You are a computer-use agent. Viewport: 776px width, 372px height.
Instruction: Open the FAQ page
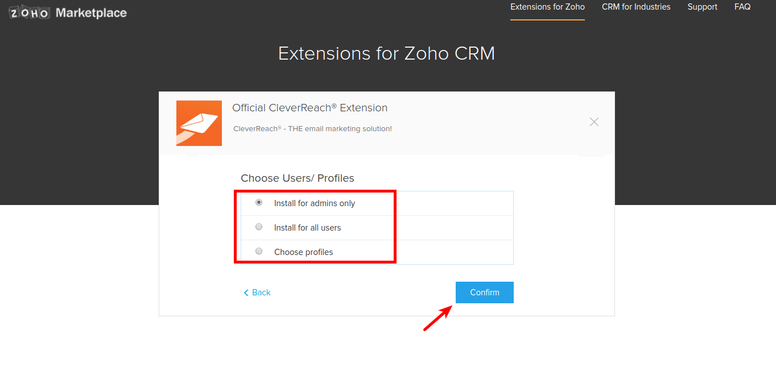pyautogui.click(x=742, y=7)
